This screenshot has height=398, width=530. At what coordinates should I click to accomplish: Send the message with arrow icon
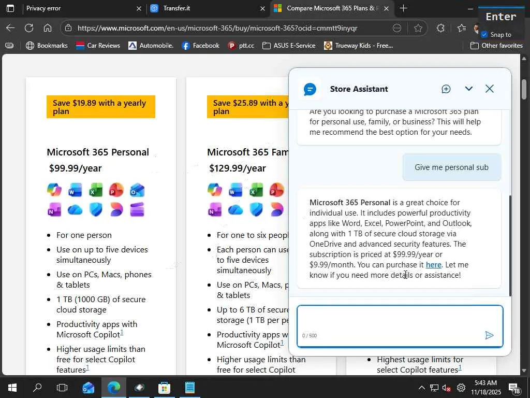[x=489, y=335]
